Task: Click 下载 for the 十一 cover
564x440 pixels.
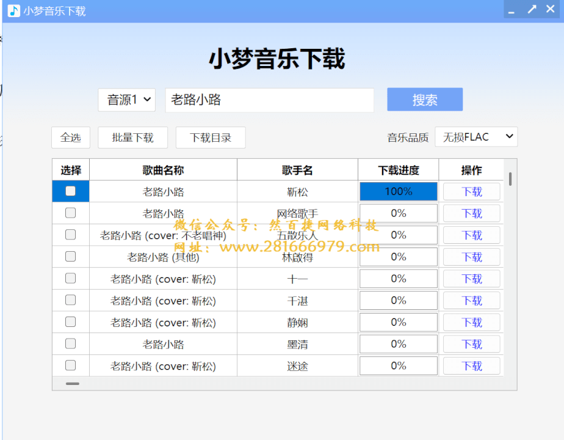Action: (x=471, y=279)
